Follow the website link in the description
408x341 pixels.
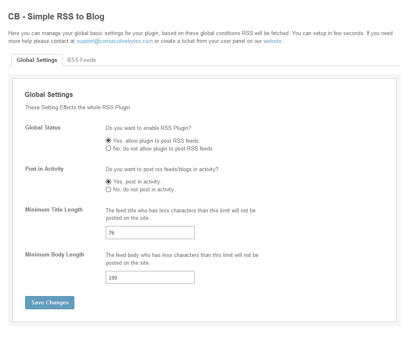tap(273, 41)
